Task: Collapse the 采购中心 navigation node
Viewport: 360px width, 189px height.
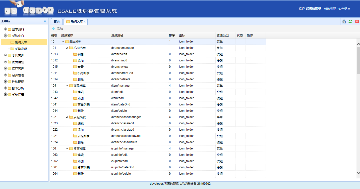Action: point(5,36)
